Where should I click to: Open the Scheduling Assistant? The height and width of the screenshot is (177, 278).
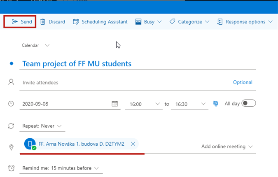click(100, 22)
